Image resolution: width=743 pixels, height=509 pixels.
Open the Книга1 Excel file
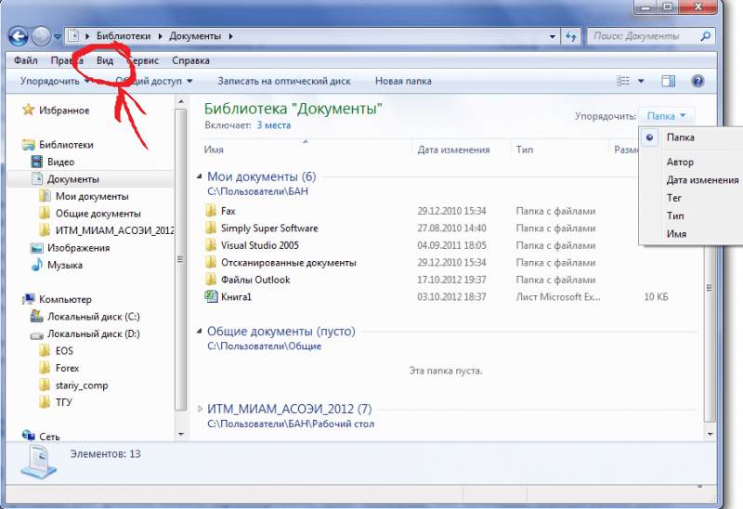(236, 296)
